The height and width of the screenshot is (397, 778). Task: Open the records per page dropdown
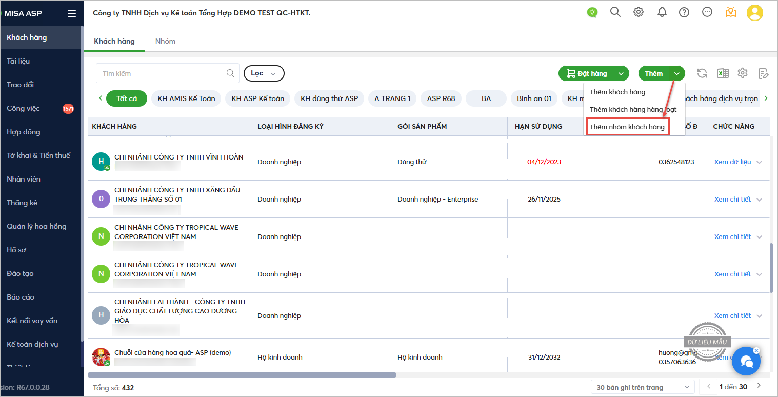[x=643, y=387]
